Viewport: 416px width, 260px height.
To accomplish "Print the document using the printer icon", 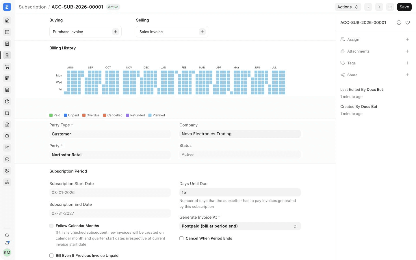I will [399, 23].
